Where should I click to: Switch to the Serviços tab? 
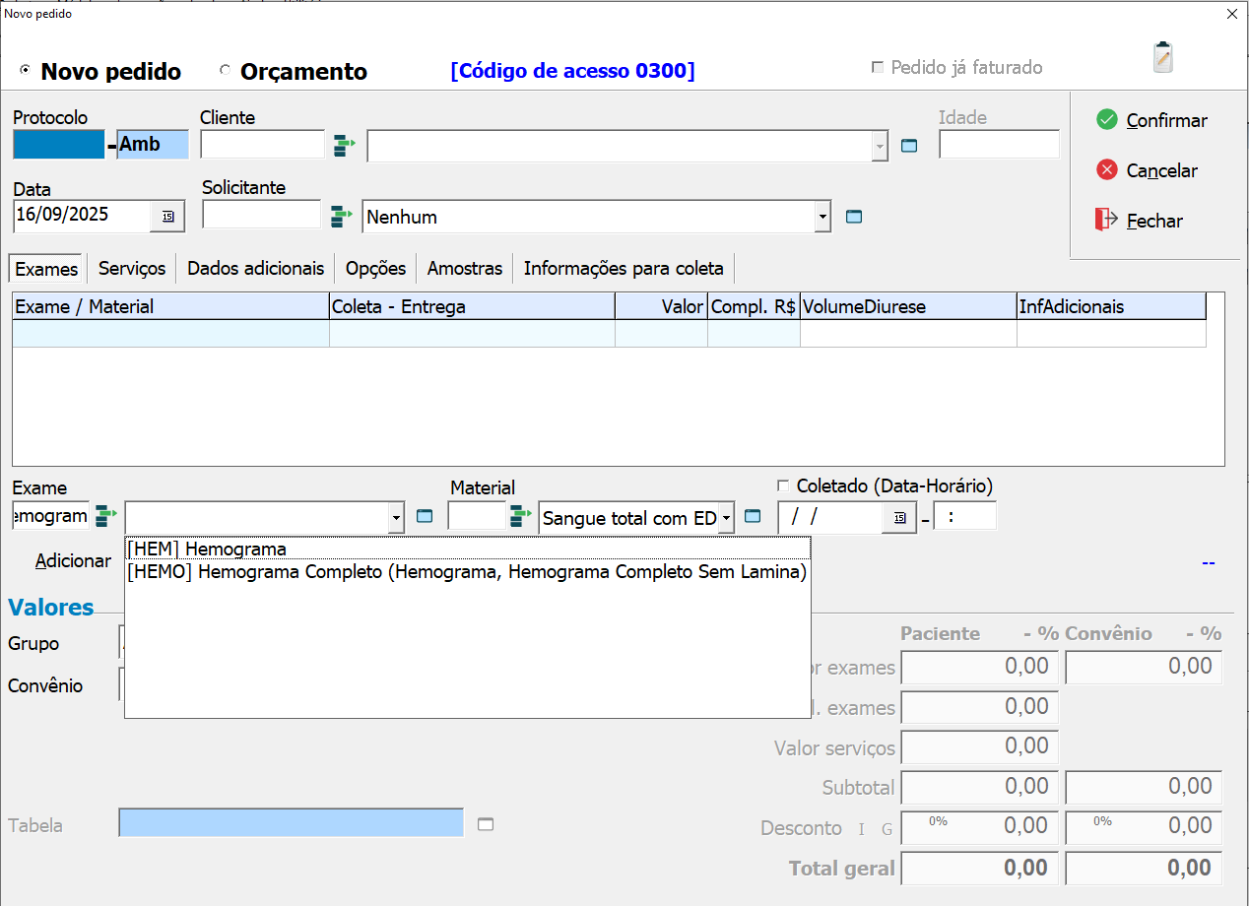tap(132, 268)
